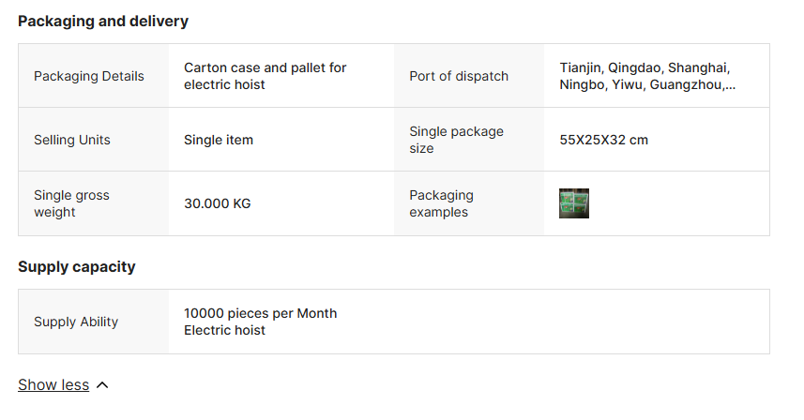
Task: Collapse details with the up chevron
Action: coord(102,384)
